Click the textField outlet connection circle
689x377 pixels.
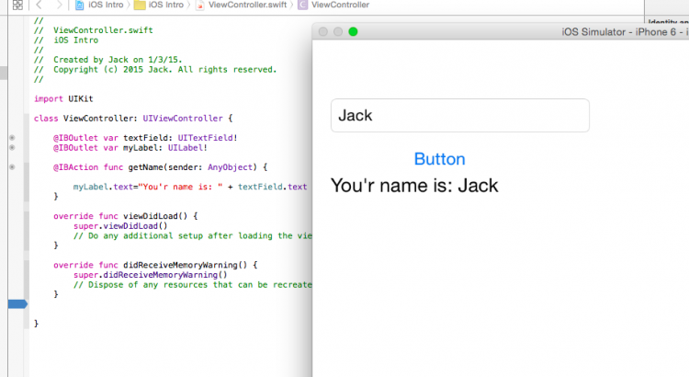point(12,138)
